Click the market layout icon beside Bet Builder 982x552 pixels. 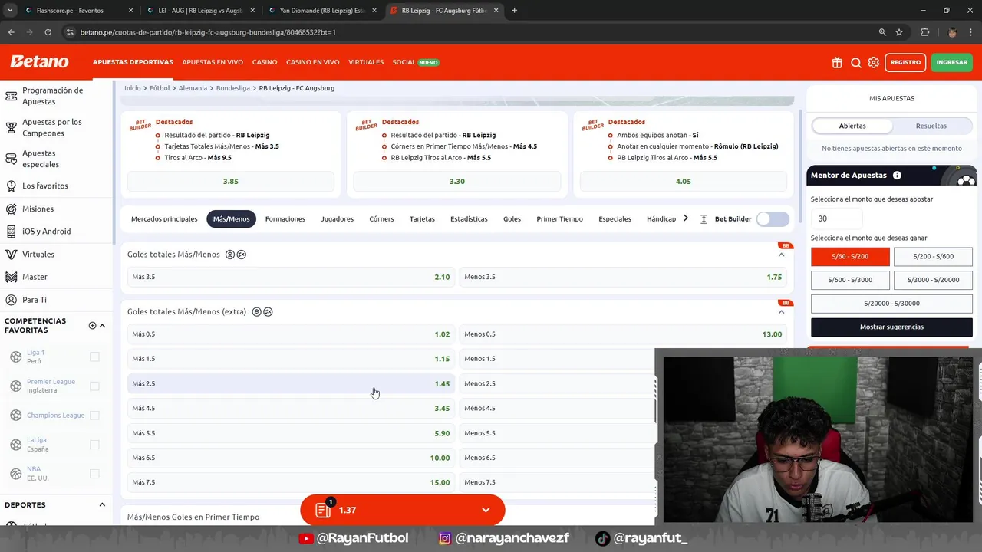tap(704, 219)
